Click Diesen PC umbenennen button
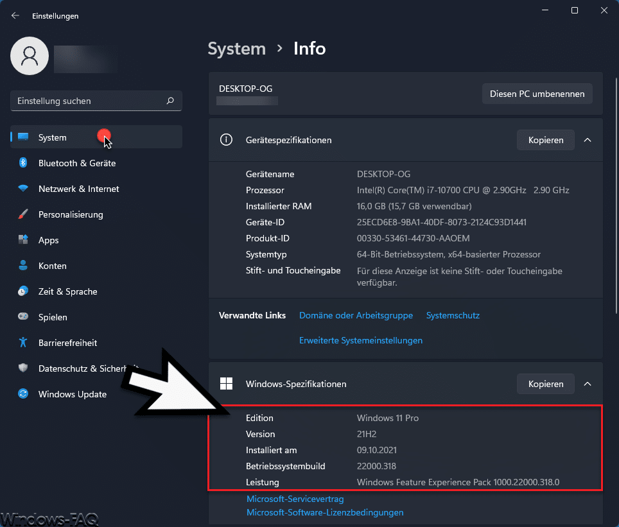The image size is (619, 527). pos(537,94)
